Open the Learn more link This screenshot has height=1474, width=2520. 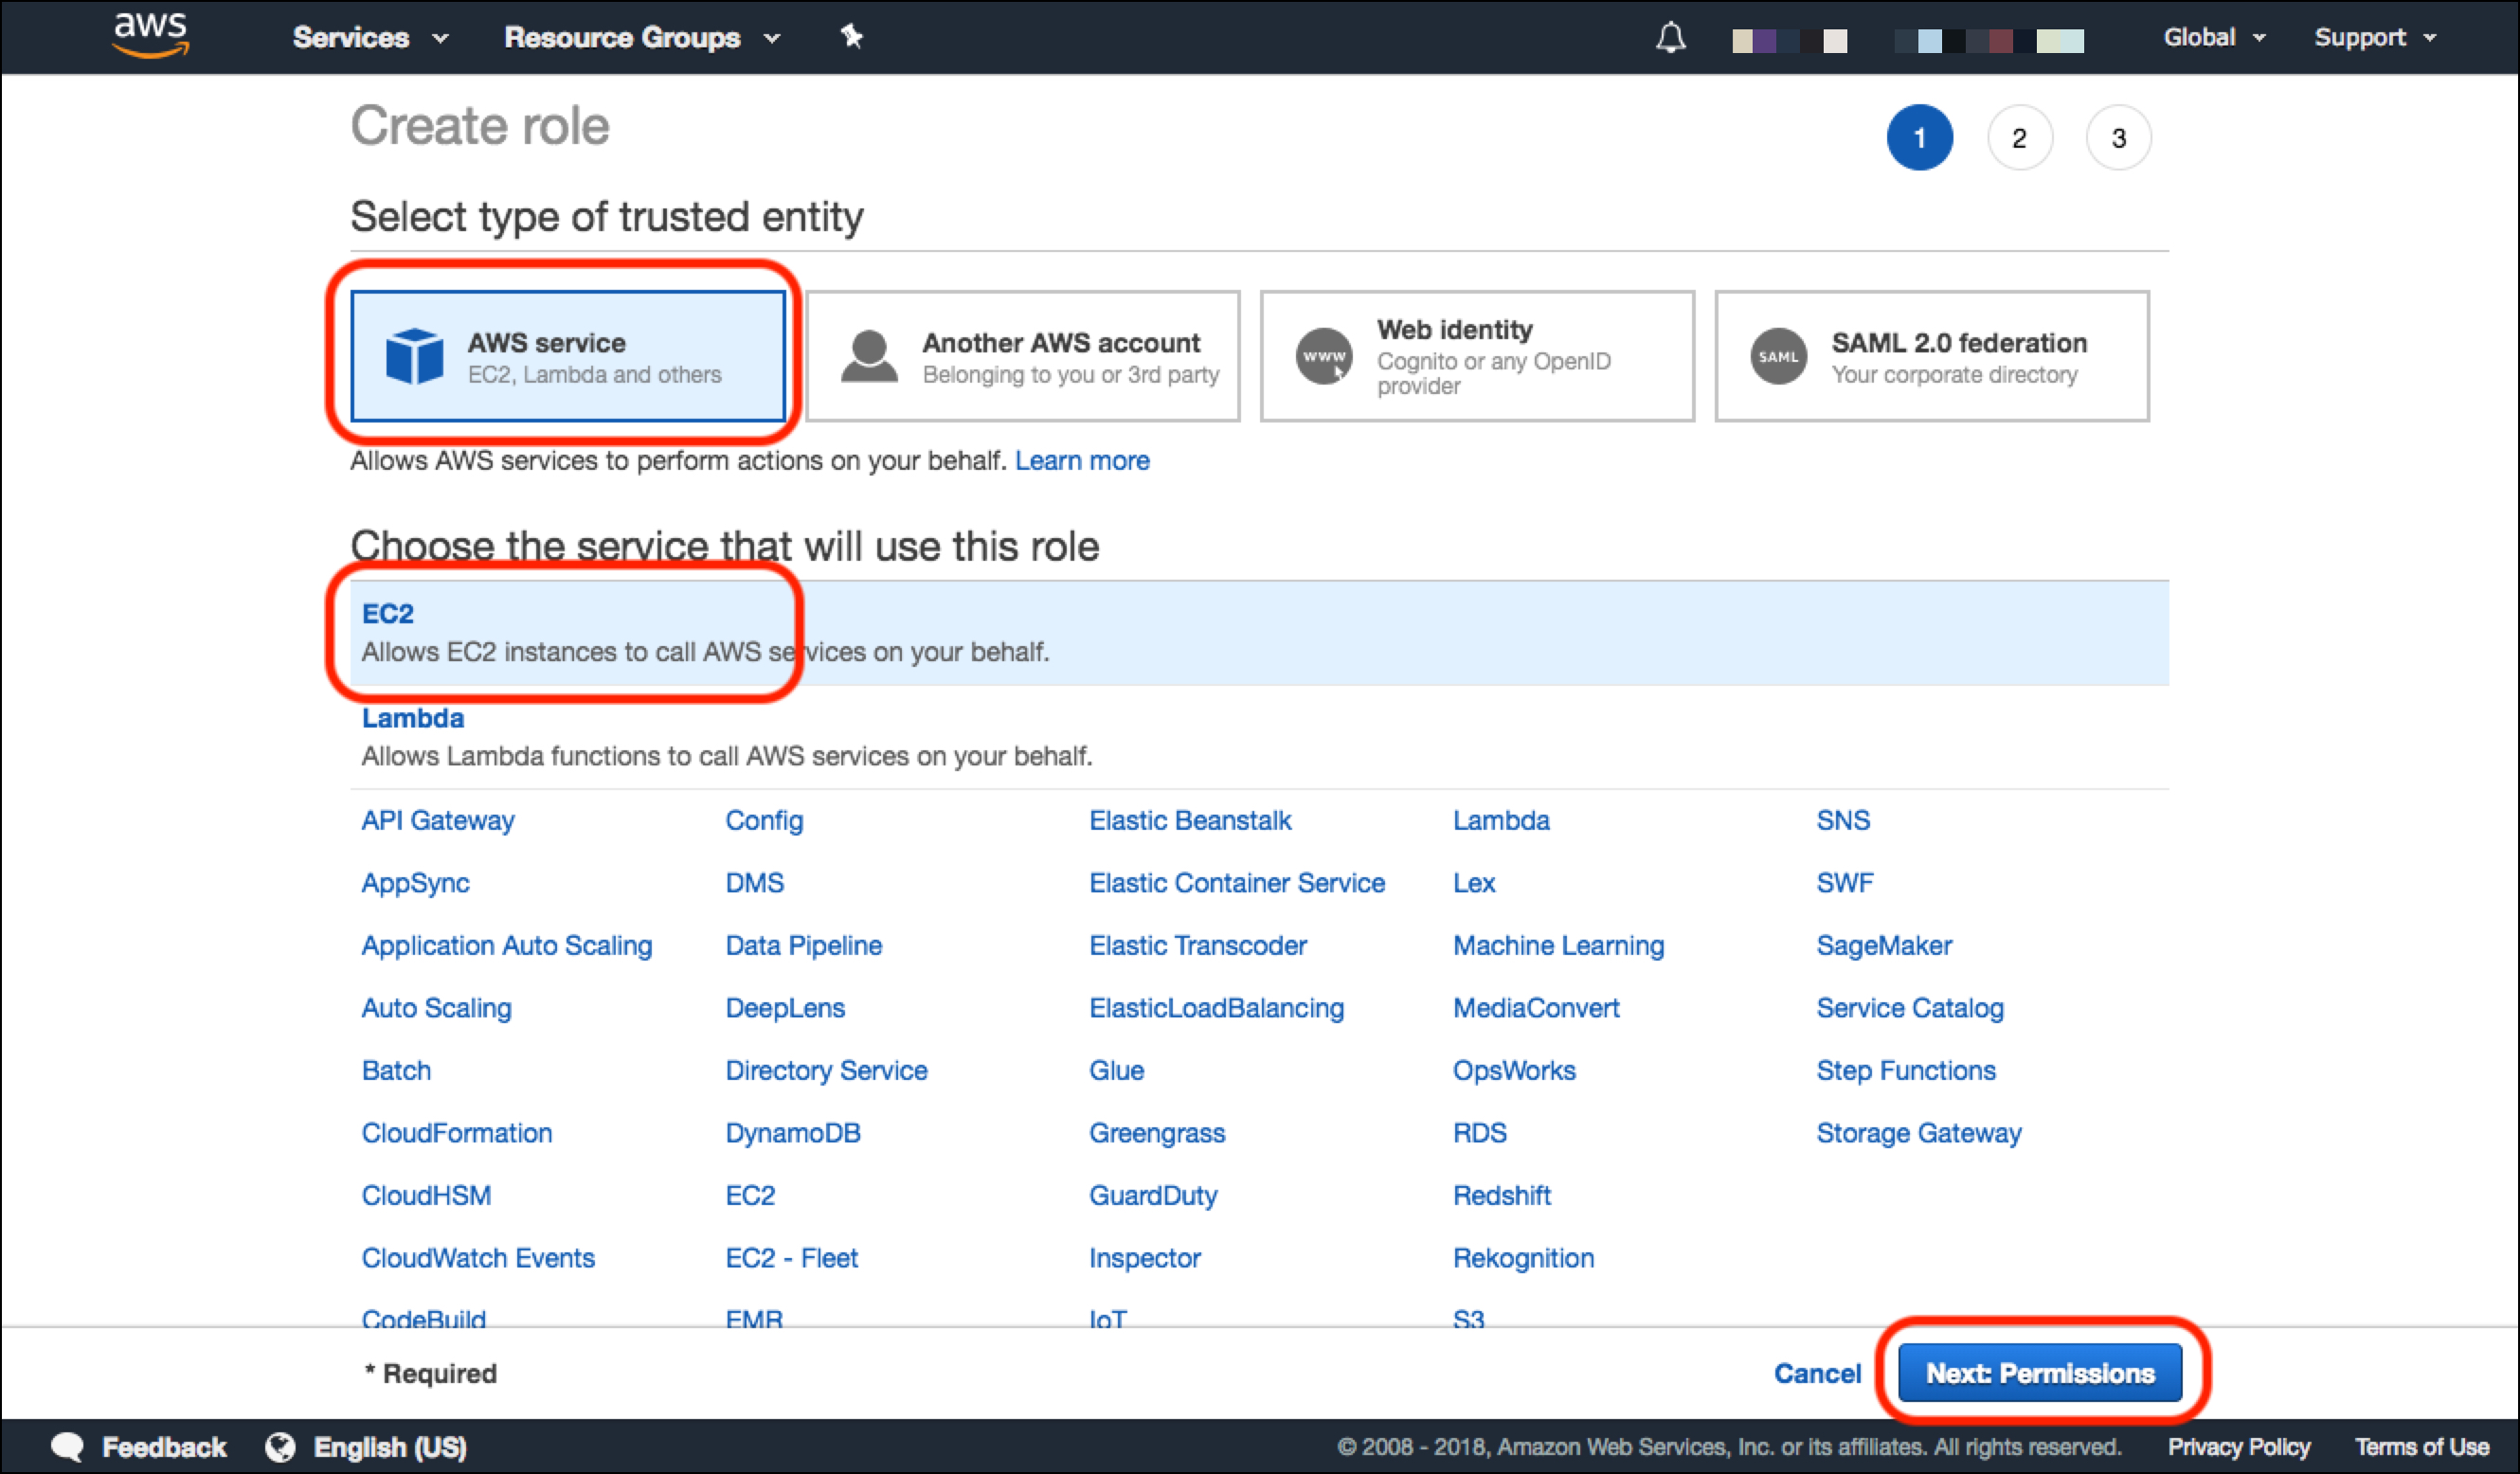pyautogui.click(x=1082, y=461)
